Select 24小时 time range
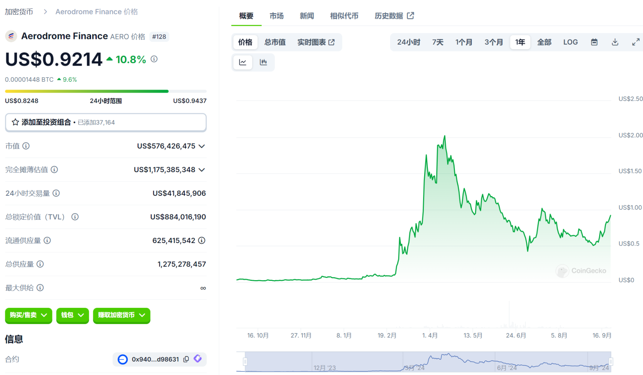This screenshot has height=375, width=643. click(x=409, y=42)
